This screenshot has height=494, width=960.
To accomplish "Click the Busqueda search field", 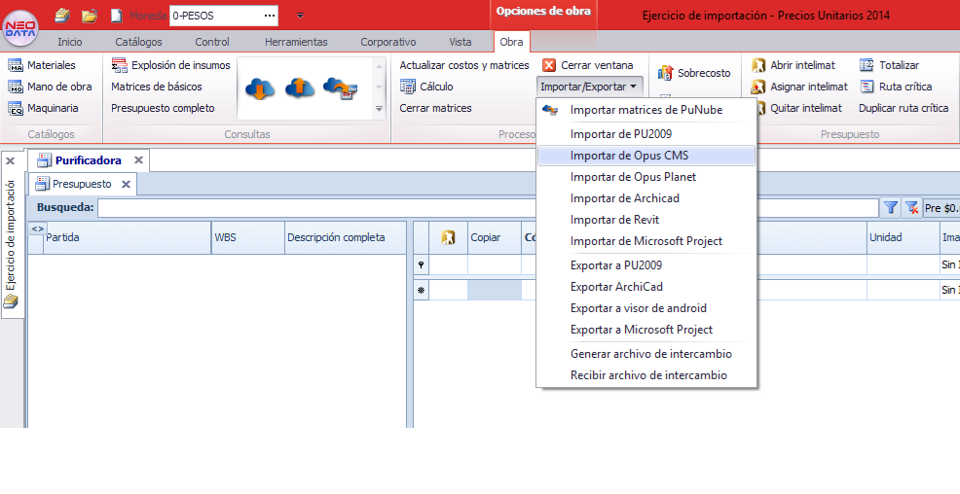I will (488, 208).
